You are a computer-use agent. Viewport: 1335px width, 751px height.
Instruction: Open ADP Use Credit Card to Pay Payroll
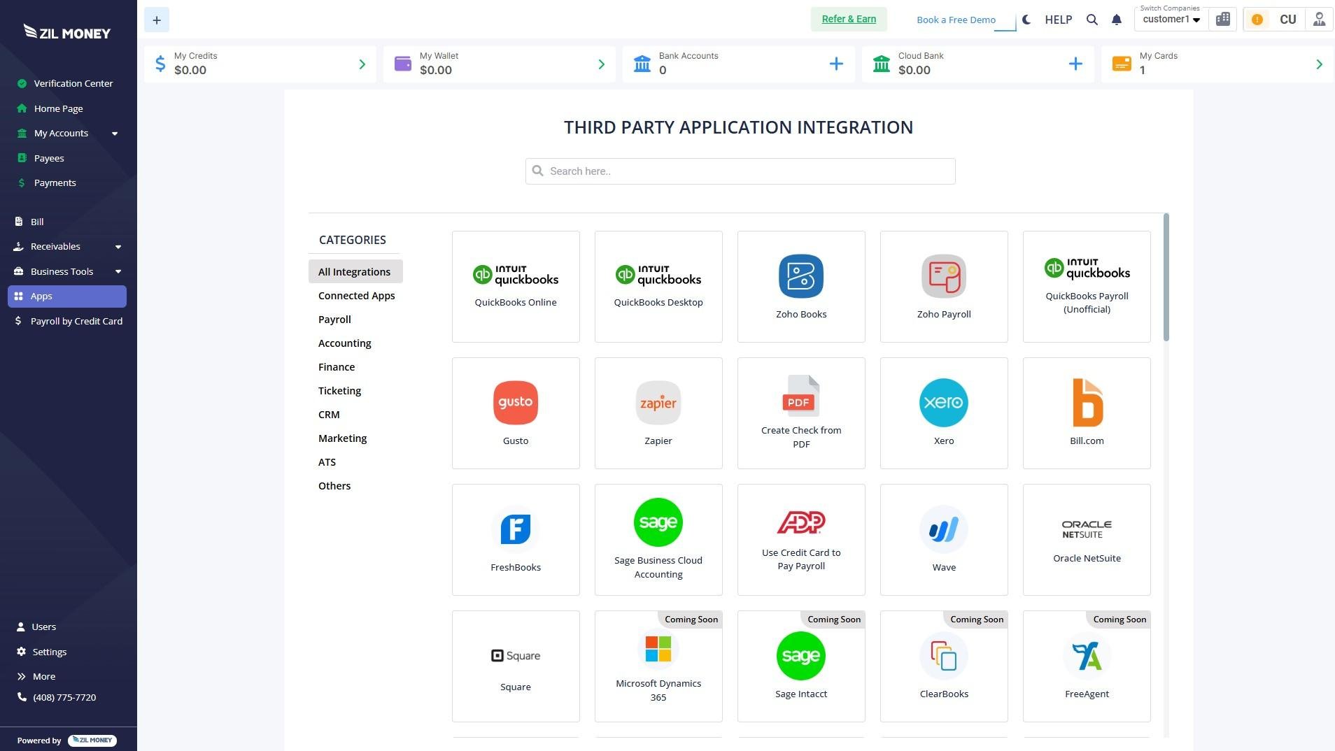[801, 540]
